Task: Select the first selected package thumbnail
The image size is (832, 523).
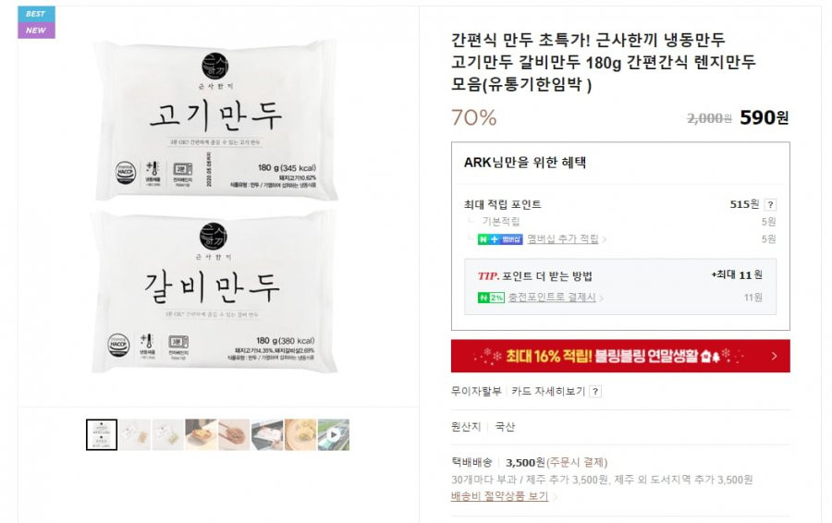Action: tap(102, 435)
